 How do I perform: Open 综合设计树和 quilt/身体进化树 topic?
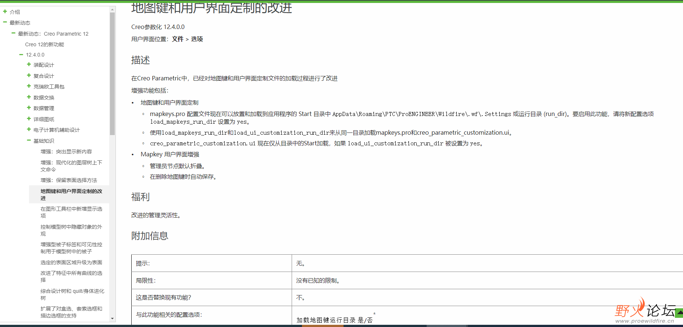[72, 294]
